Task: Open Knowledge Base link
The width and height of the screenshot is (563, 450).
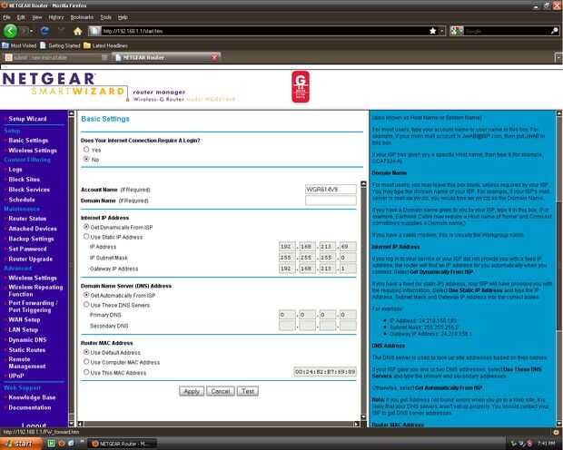Action: click(x=32, y=397)
